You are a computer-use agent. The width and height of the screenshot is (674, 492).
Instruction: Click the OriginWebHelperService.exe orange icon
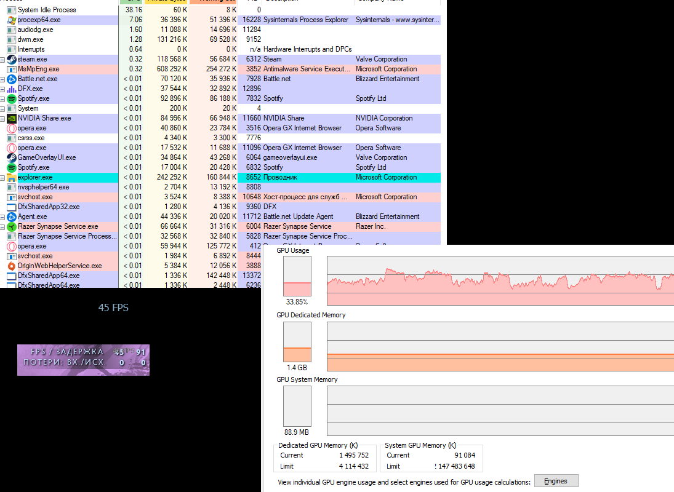12,266
